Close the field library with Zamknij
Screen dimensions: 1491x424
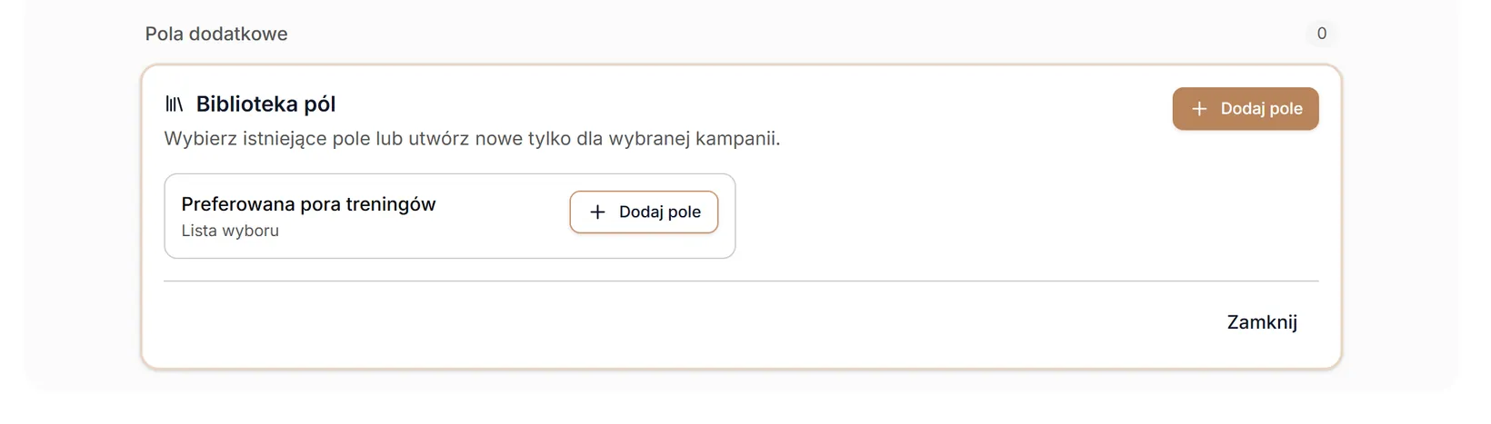pyautogui.click(x=1262, y=322)
